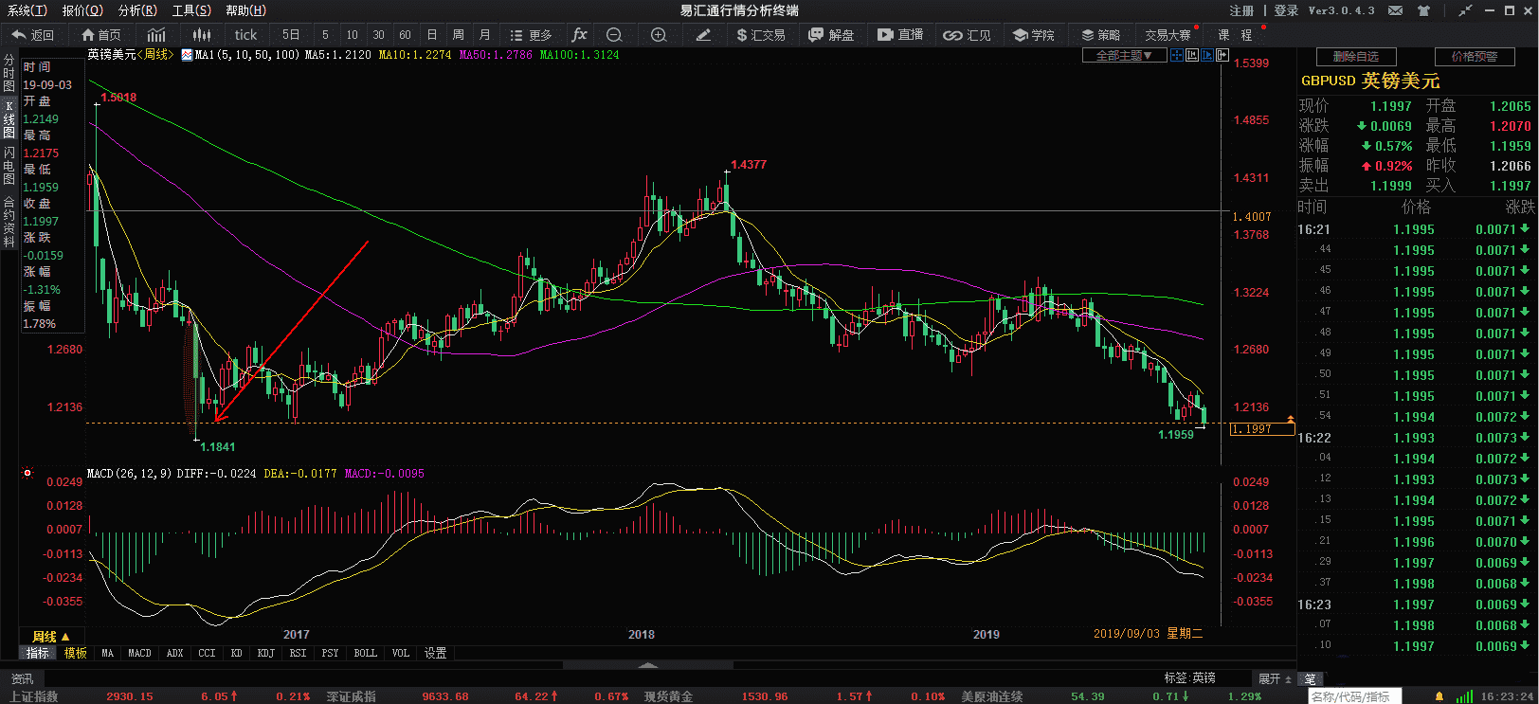Click the zoom out magnifier icon
Viewport: 1539px width, 704px height.
point(614,35)
